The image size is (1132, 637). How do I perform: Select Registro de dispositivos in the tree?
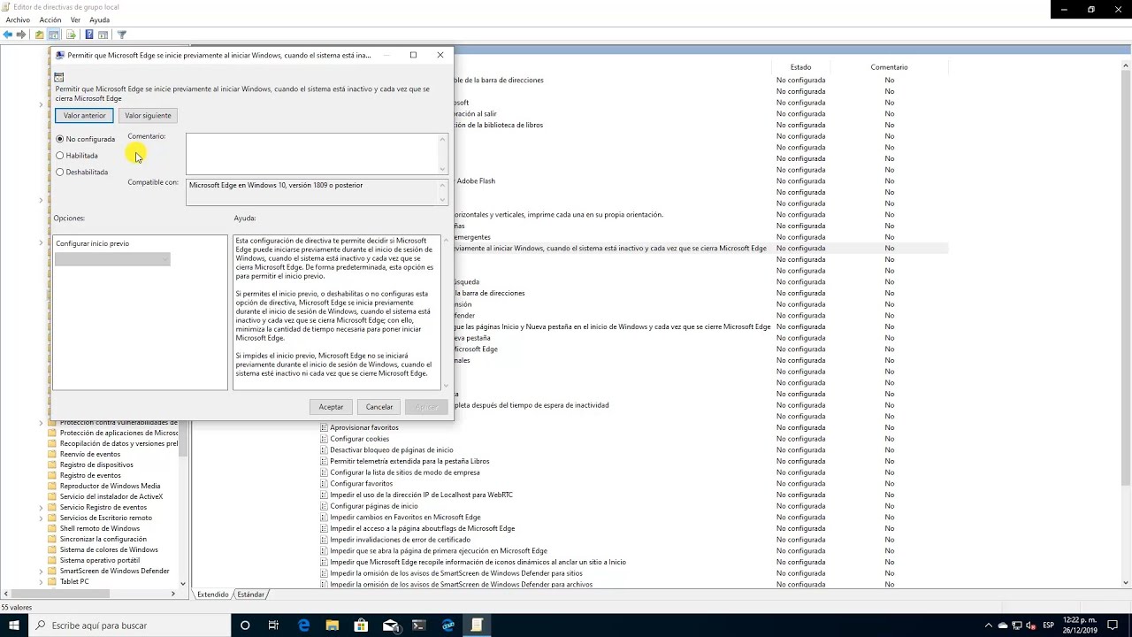[96, 464]
